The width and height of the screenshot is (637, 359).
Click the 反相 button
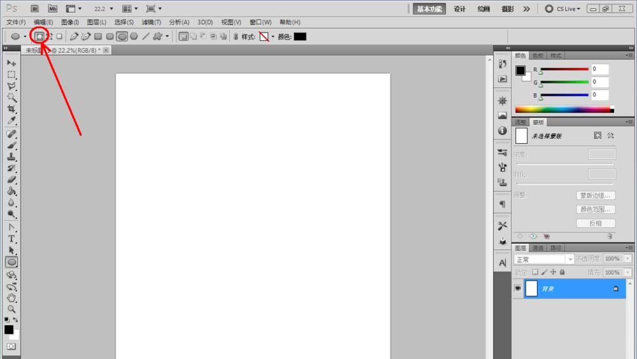[x=596, y=223]
